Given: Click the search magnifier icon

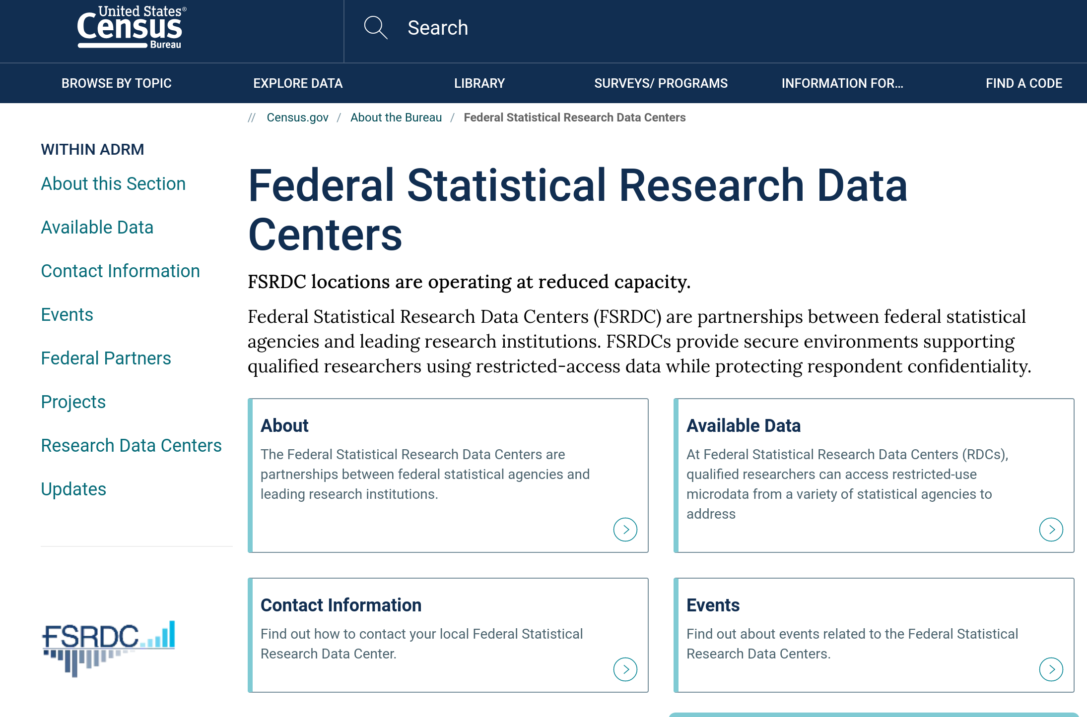Looking at the screenshot, I should (375, 28).
